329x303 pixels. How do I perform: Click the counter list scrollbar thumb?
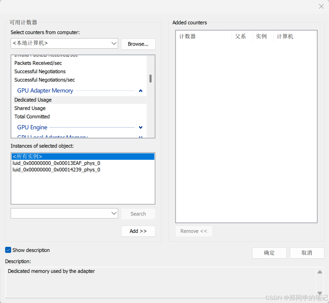[x=151, y=78]
